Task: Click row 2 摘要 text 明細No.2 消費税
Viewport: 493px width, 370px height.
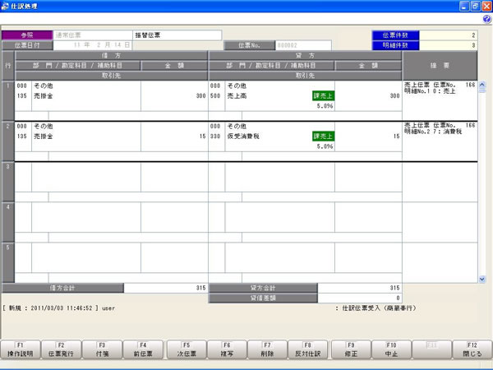Action: pyautogui.click(x=433, y=132)
